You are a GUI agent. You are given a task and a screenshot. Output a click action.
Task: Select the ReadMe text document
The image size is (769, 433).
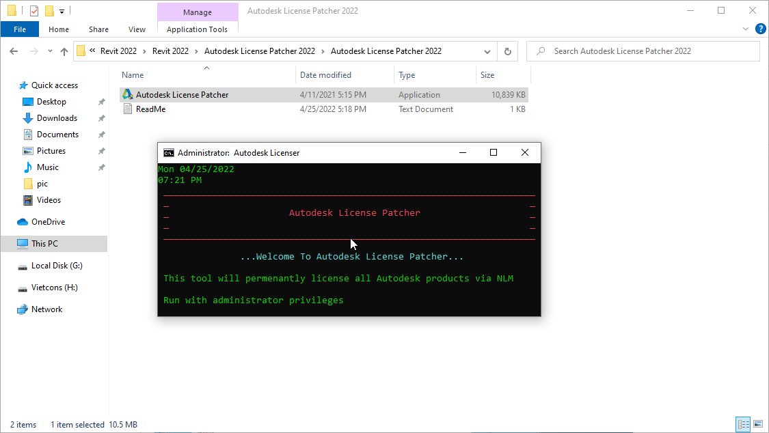(150, 109)
